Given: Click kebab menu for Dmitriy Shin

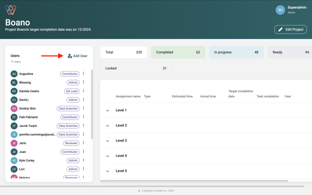Looking at the screenshot, I should tap(83, 108).
